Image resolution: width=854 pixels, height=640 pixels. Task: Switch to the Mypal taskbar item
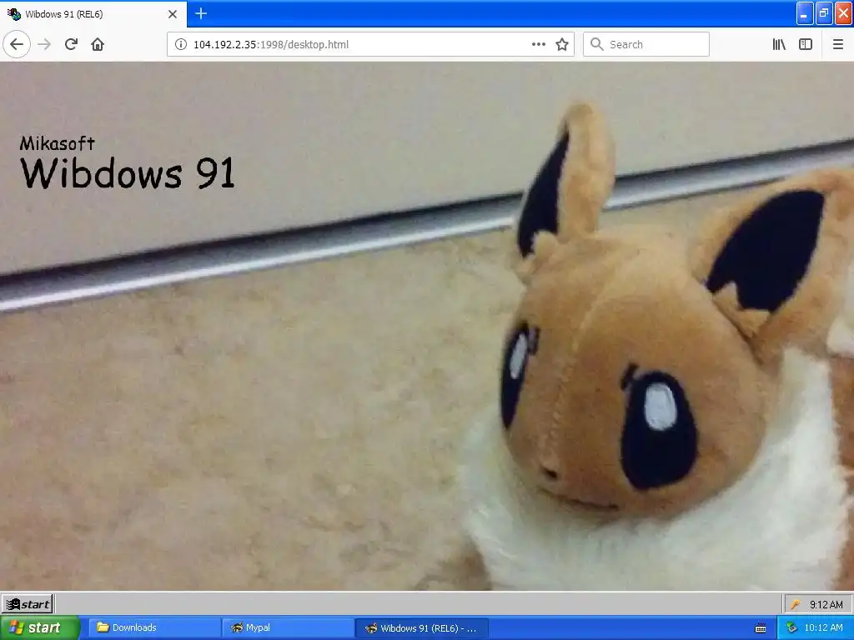tap(288, 627)
